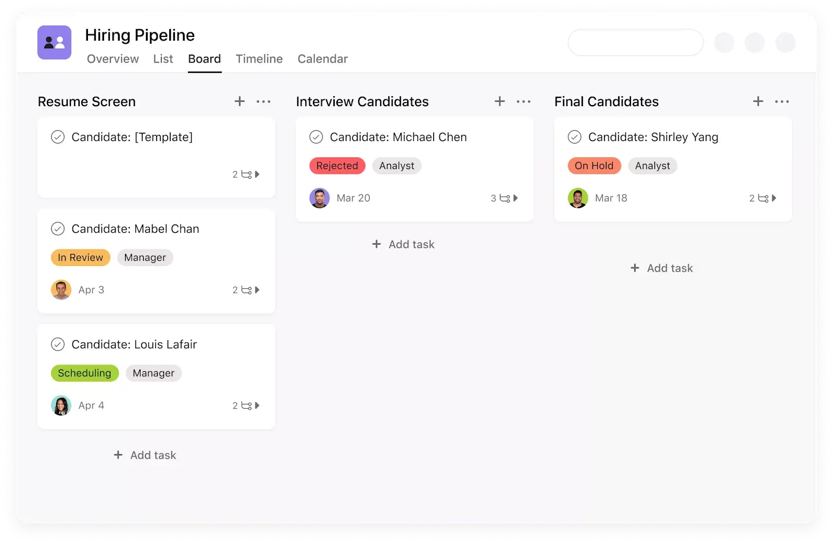Click Add task below Louis Lafair card
The width and height of the screenshot is (833, 544).
pos(145,456)
